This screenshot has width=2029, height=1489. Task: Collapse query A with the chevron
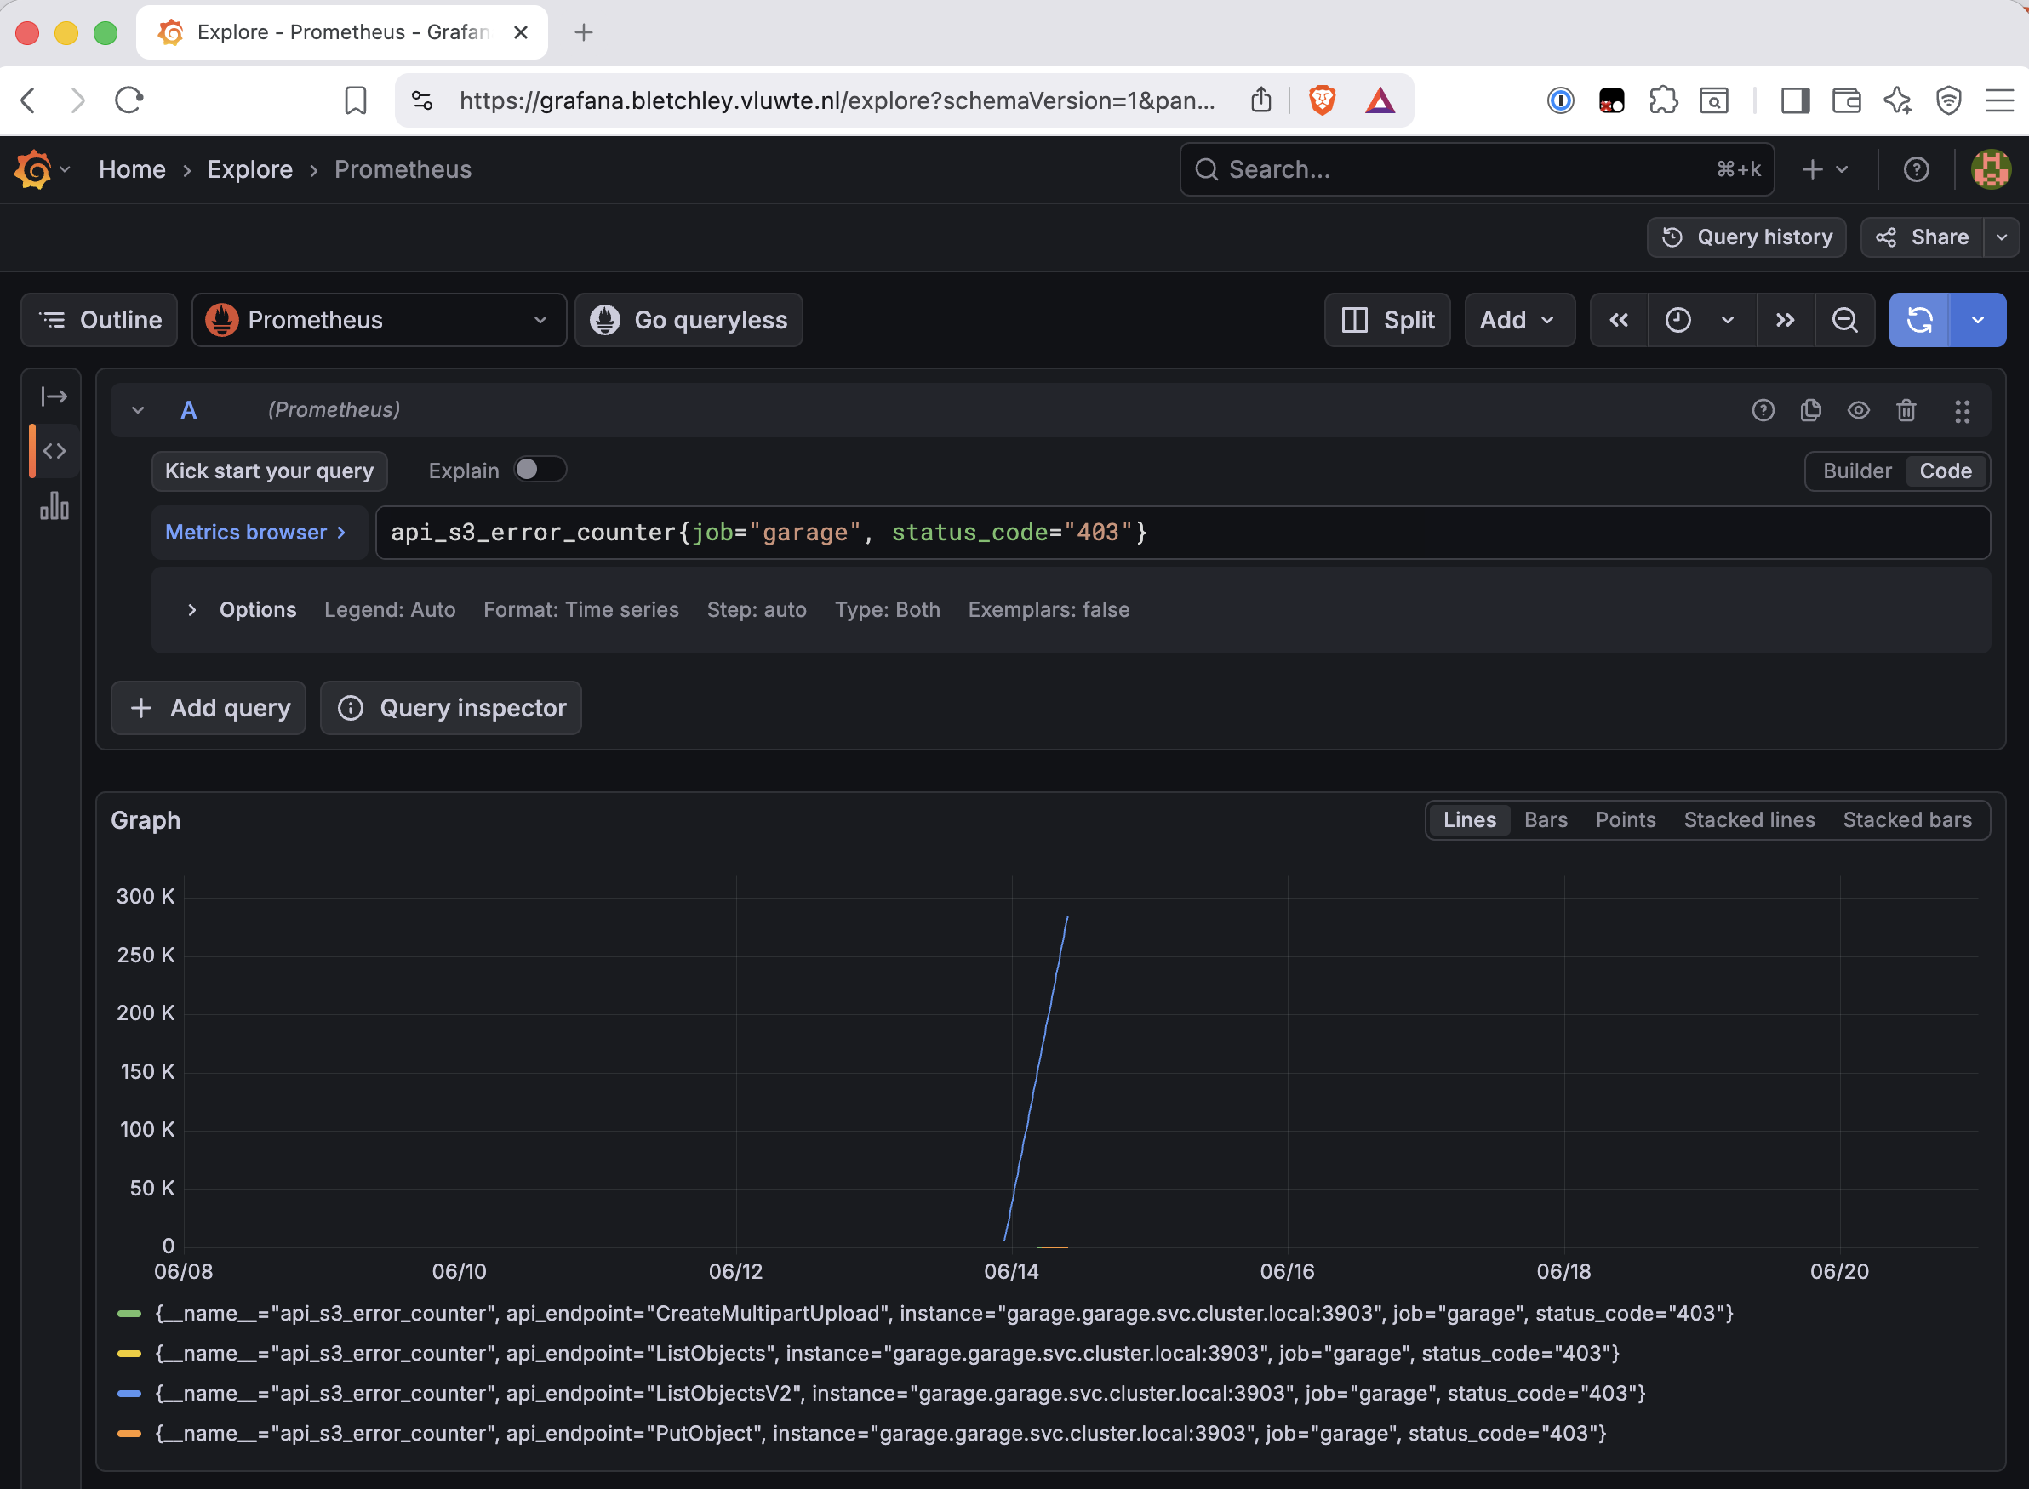point(138,411)
